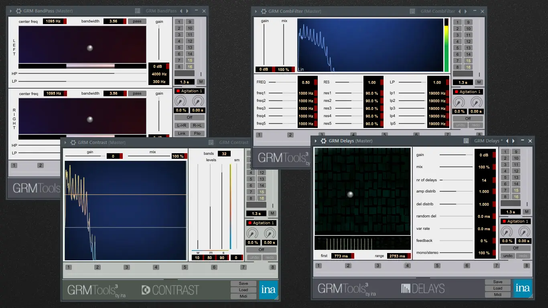
Task: Toggle the Agitation 1 red indicator in BandPass
Action: pyautogui.click(x=178, y=91)
